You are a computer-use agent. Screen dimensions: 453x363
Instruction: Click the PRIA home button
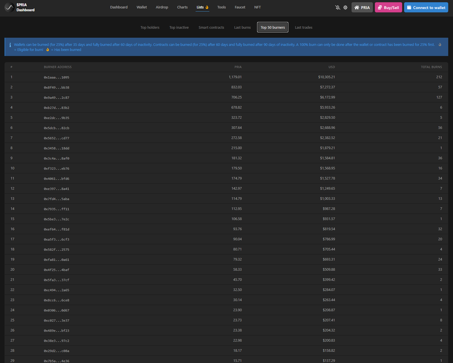pyautogui.click(x=362, y=8)
